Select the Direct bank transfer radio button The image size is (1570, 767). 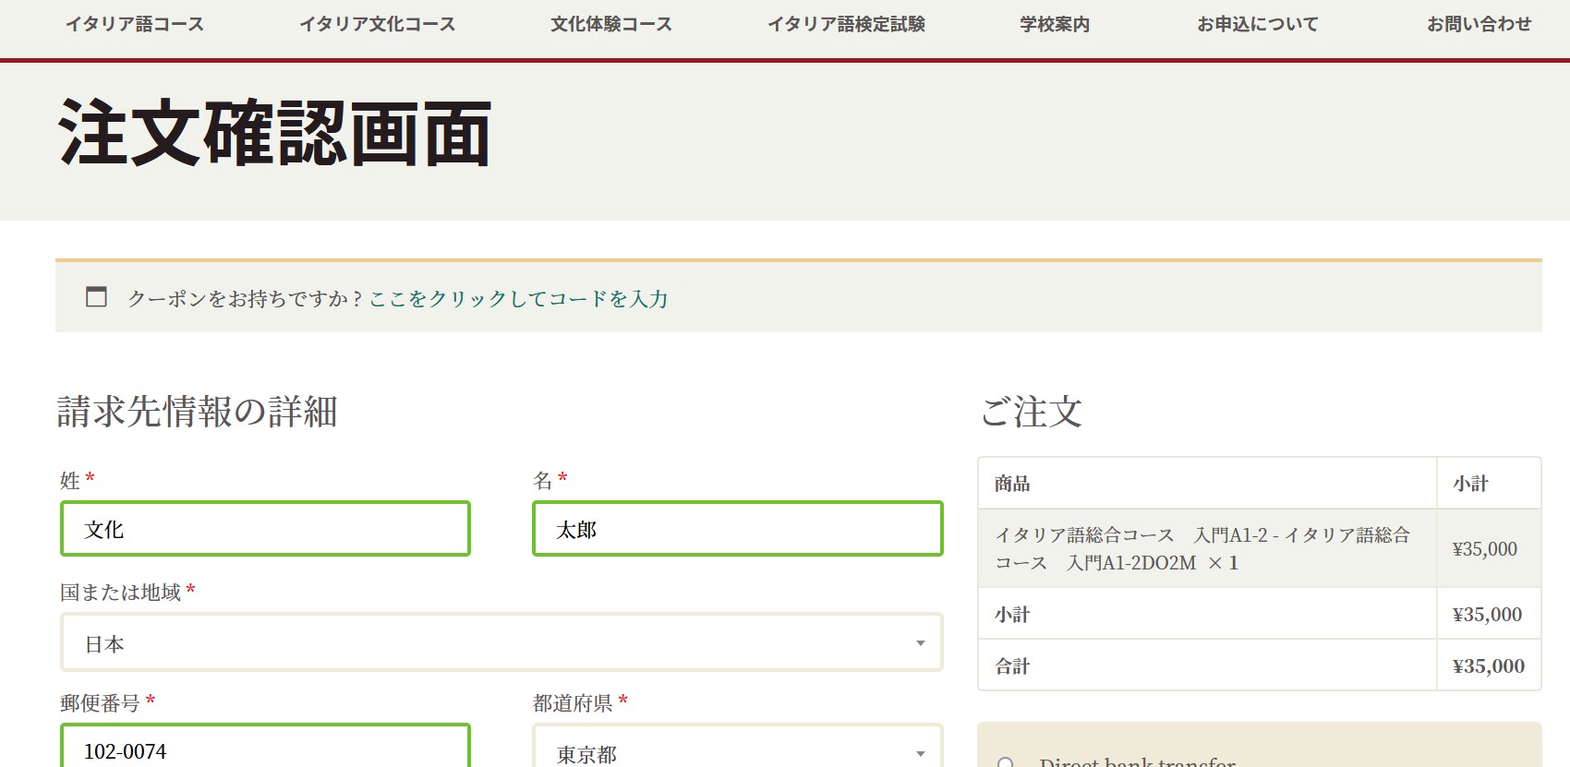(x=1006, y=762)
